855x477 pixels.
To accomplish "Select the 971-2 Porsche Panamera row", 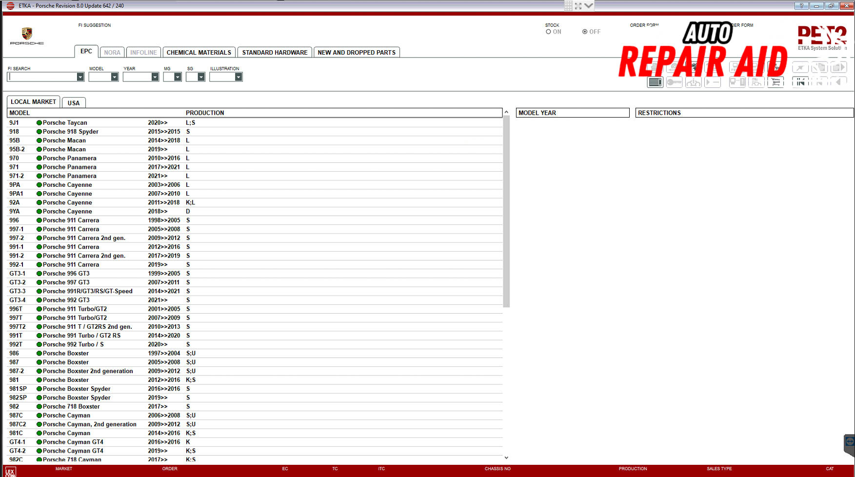I will [x=255, y=176].
